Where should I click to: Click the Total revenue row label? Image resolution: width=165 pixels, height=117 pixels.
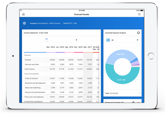coord(29,69)
